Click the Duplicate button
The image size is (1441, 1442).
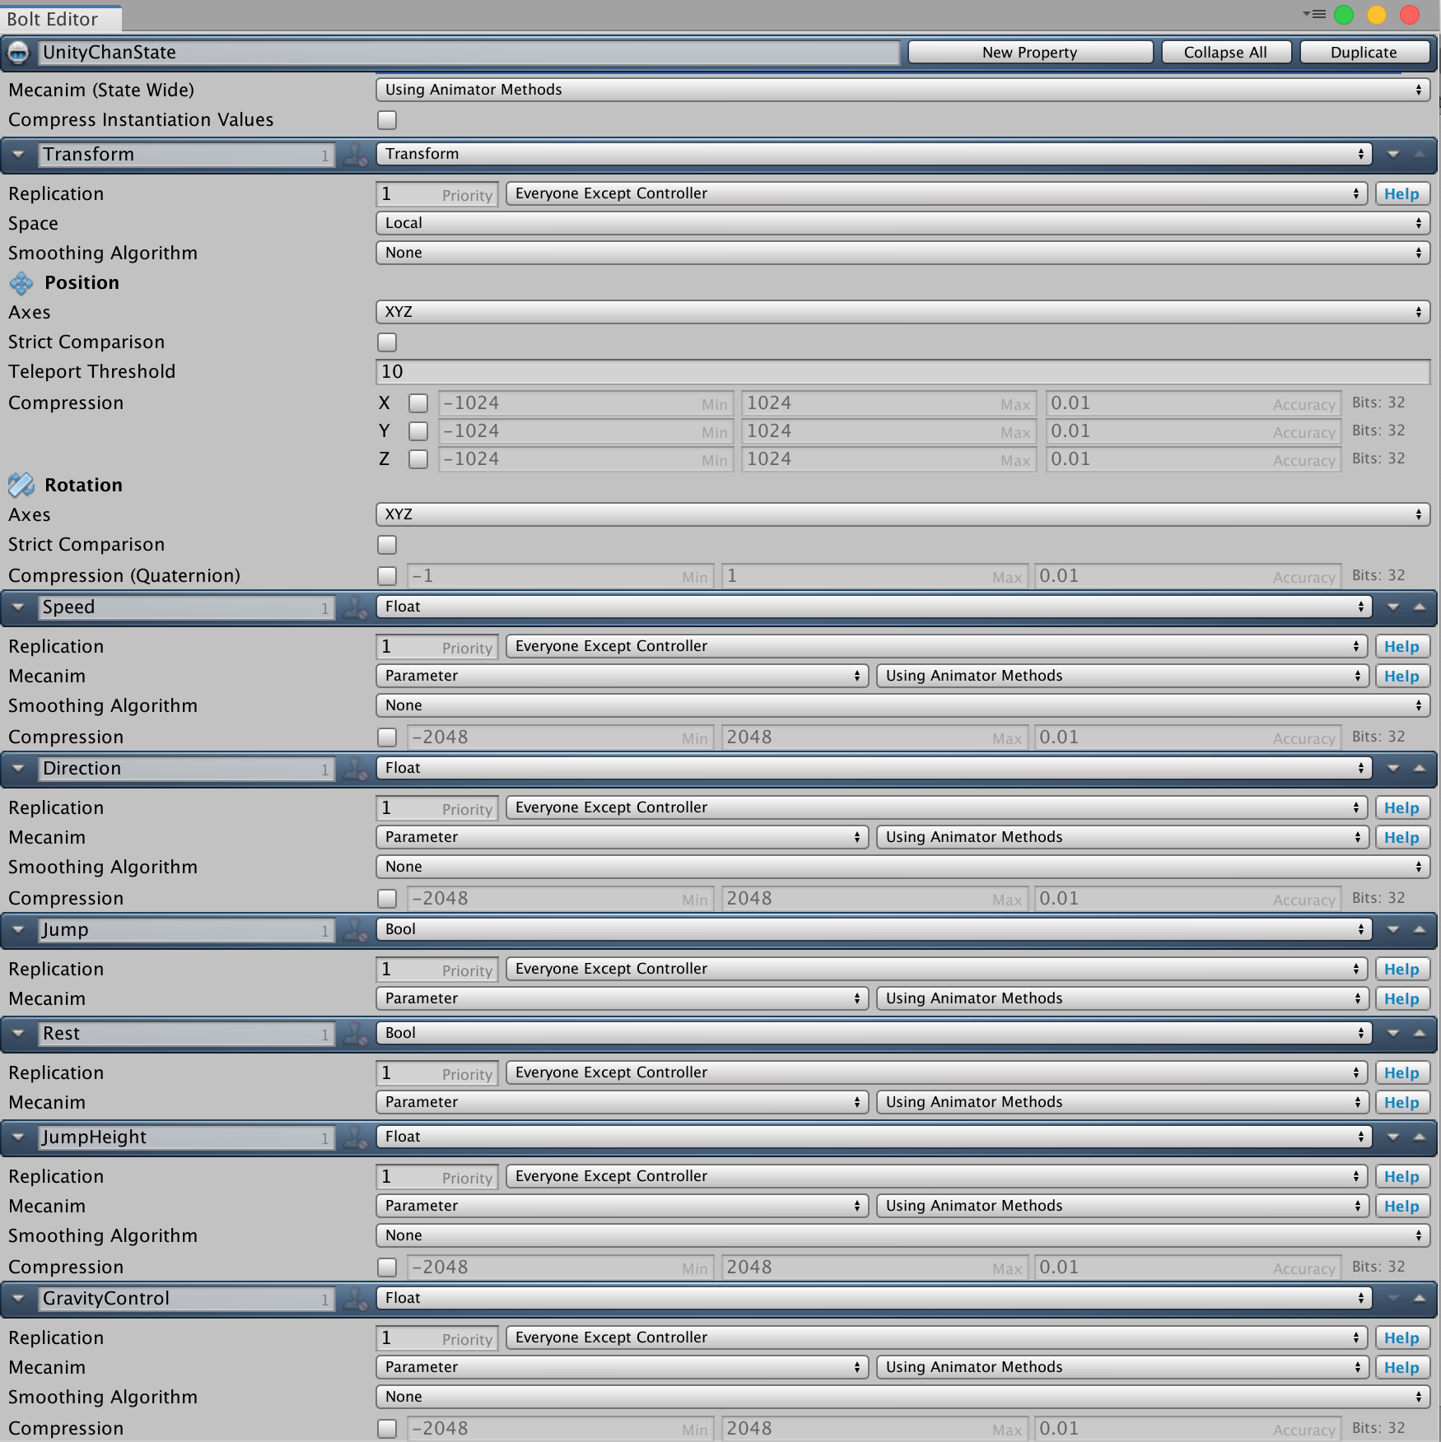[1364, 52]
